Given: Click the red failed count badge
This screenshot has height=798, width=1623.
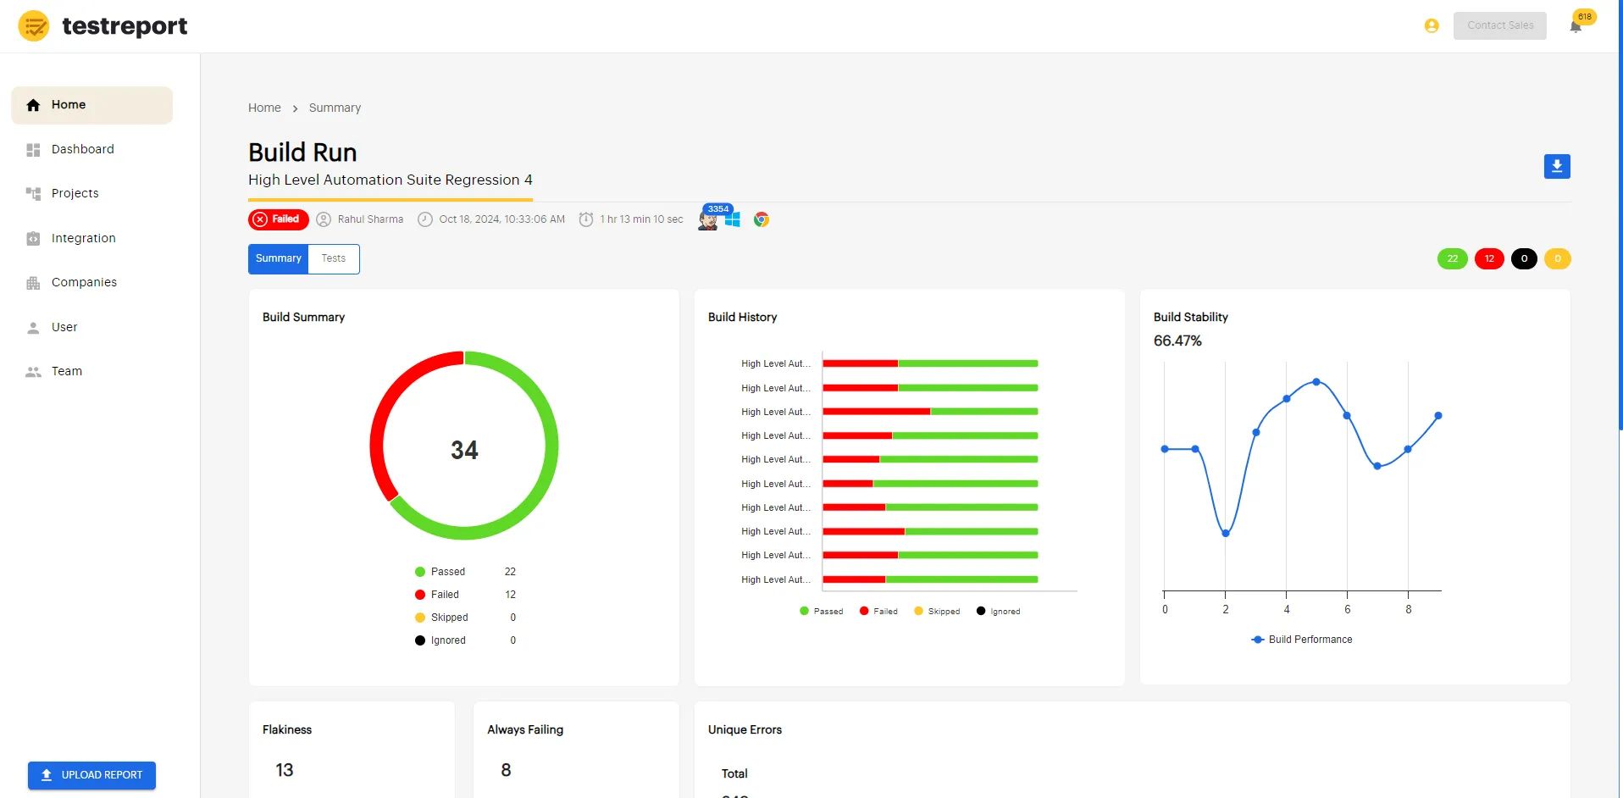Looking at the screenshot, I should [1488, 258].
